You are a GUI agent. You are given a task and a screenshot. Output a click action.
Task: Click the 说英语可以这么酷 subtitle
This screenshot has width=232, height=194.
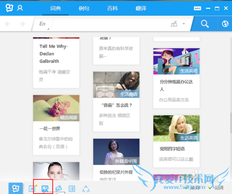coord(176,159)
